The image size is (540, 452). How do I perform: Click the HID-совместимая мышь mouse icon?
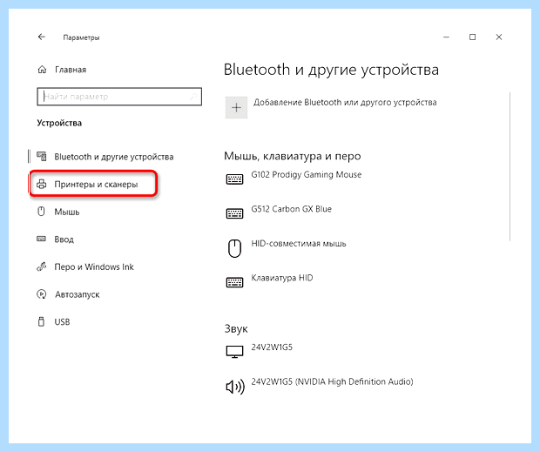234,248
